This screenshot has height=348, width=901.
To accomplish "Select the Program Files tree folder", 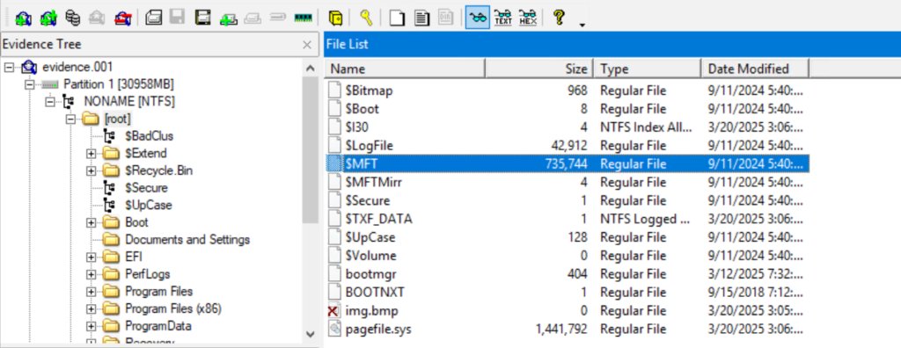I will (158, 291).
